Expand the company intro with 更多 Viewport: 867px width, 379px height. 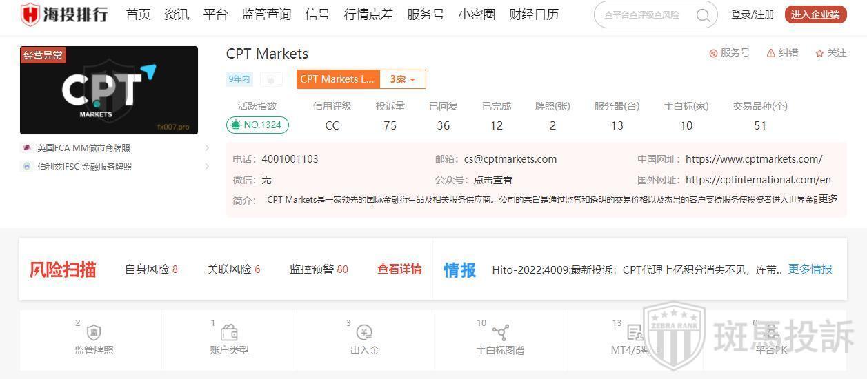tap(828, 199)
